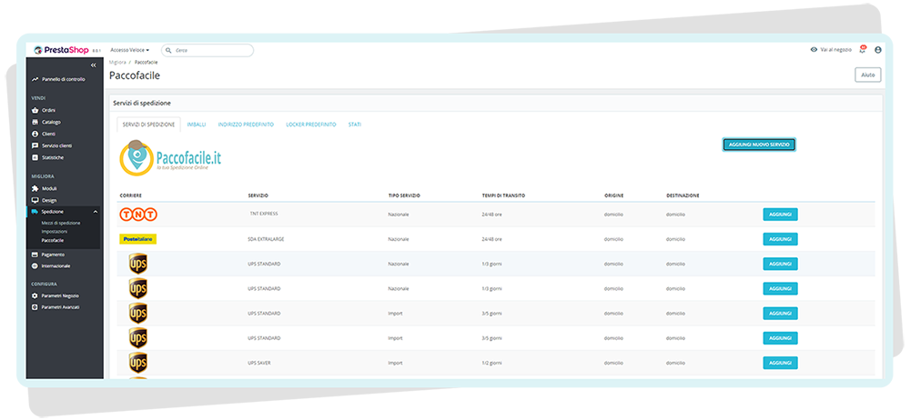Open Catalogo store icon in sidebar
The image size is (910, 420).
coord(35,123)
